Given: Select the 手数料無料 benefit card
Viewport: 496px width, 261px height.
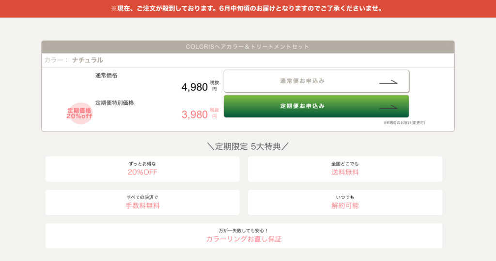Looking at the screenshot, I should (x=142, y=203).
